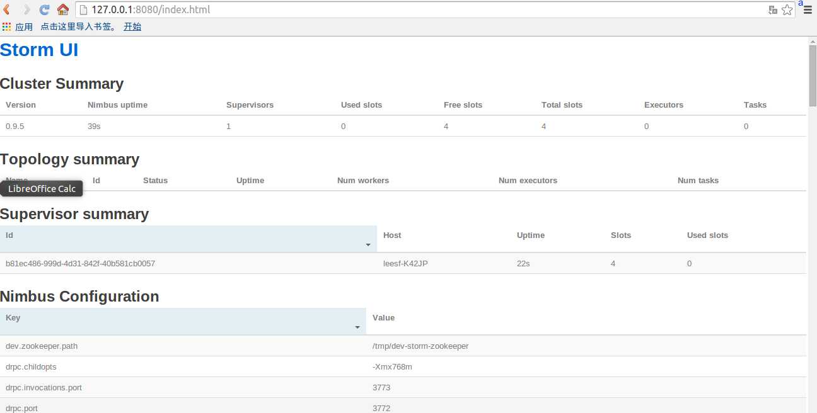Click Nimbus uptime value 39s
Image resolution: width=817 pixels, height=413 pixels.
point(94,127)
